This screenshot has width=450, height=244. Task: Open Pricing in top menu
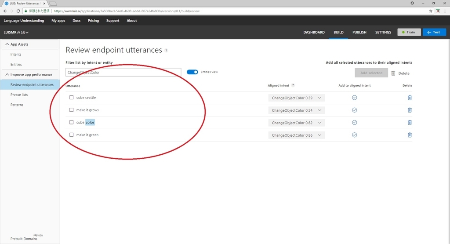(x=93, y=21)
